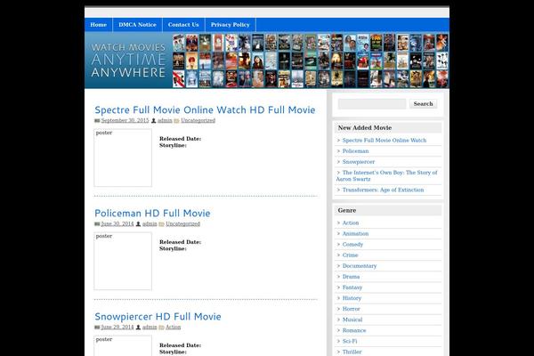The width and height of the screenshot is (534, 356).
Task: Open sidebar link Snowpiercer
Action: pyautogui.click(x=359, y=162)
